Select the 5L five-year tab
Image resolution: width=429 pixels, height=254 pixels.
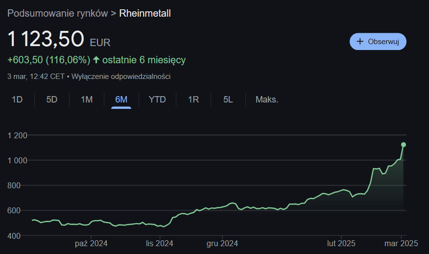pyautogui.click(x=228, y=100)
